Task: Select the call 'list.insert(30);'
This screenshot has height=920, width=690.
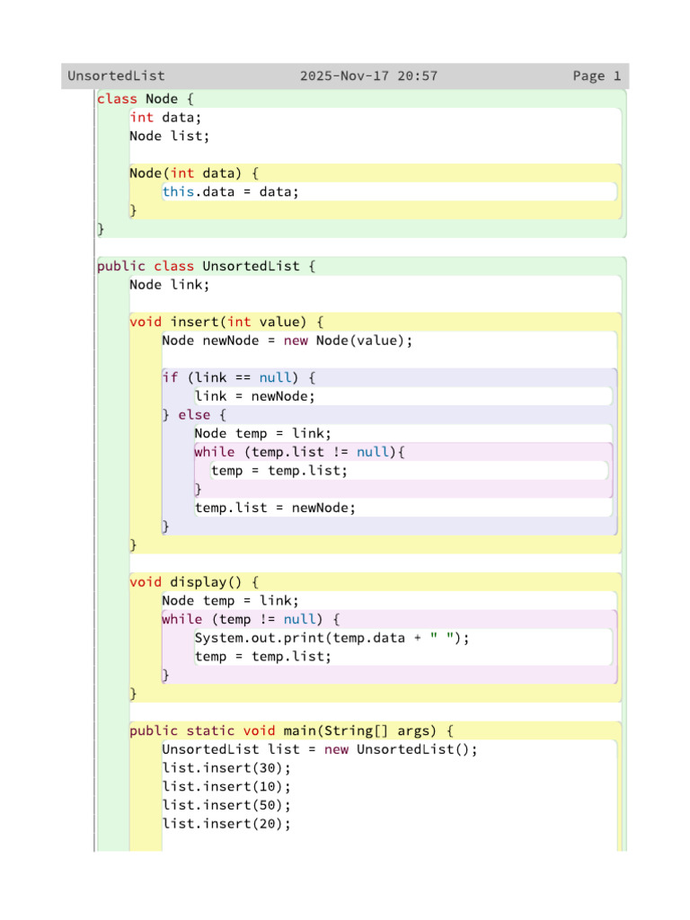Action: pos(226,769)
